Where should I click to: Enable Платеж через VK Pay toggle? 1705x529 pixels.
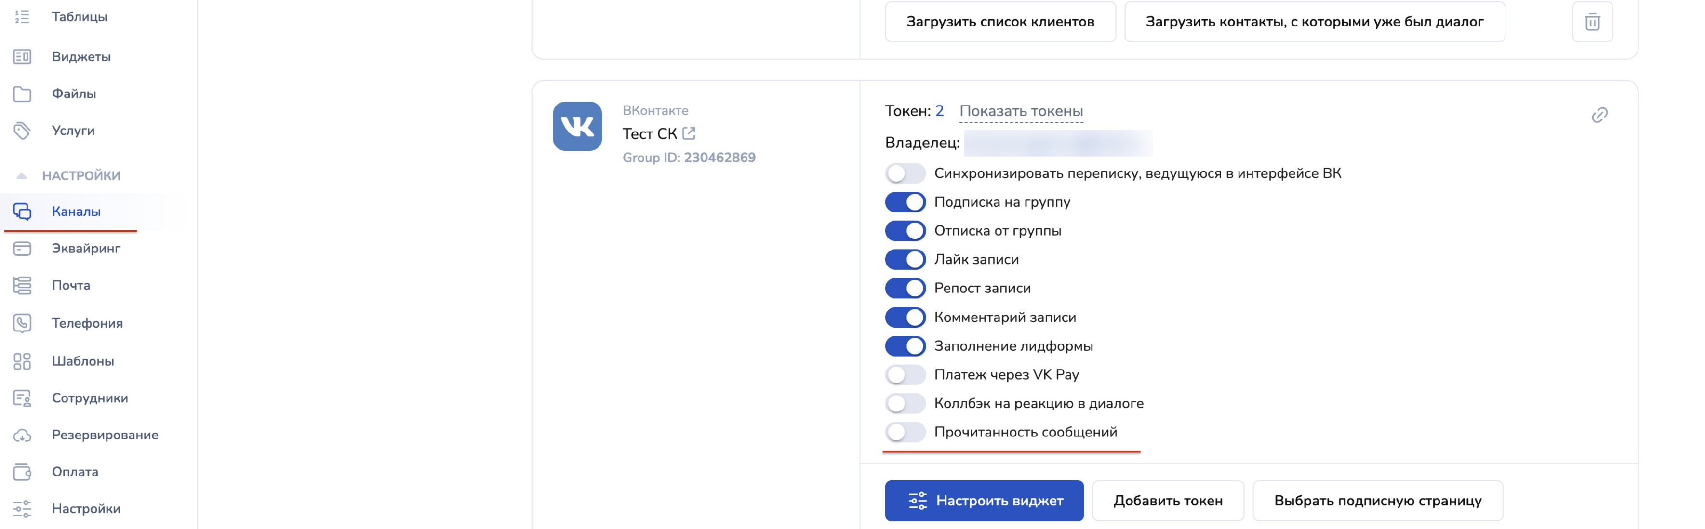[905, 375]
